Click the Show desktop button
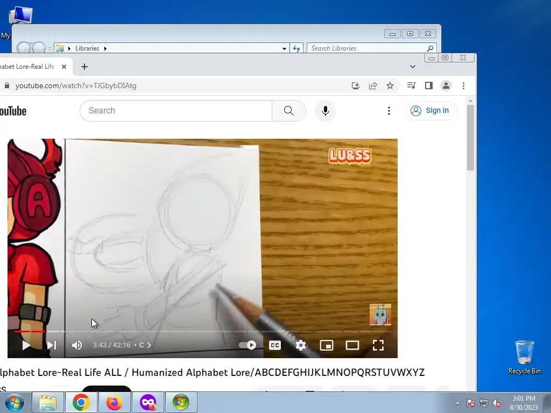The image size is (551, 413). click(x=547, y=402)
